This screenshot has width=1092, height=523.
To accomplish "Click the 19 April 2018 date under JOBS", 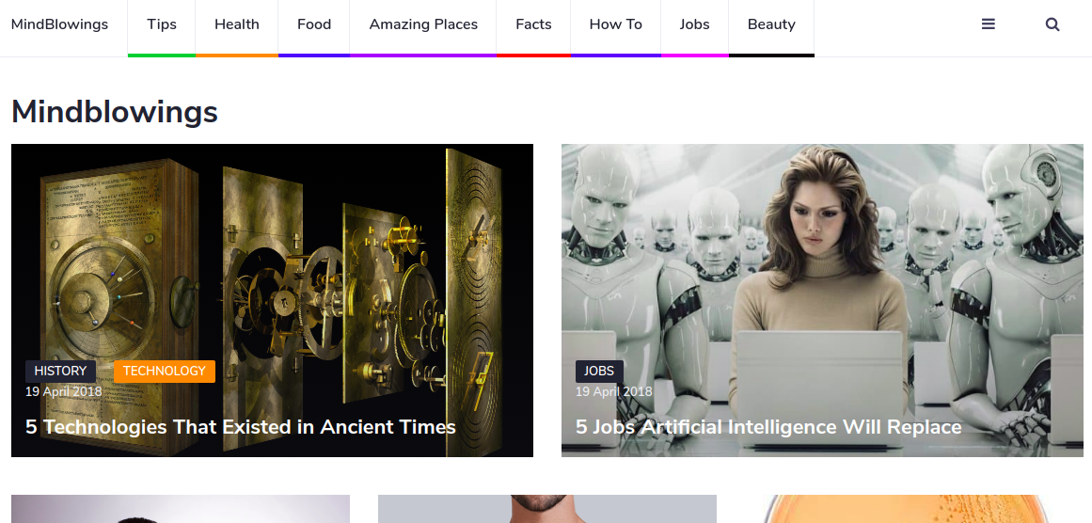I will point(613,391).
